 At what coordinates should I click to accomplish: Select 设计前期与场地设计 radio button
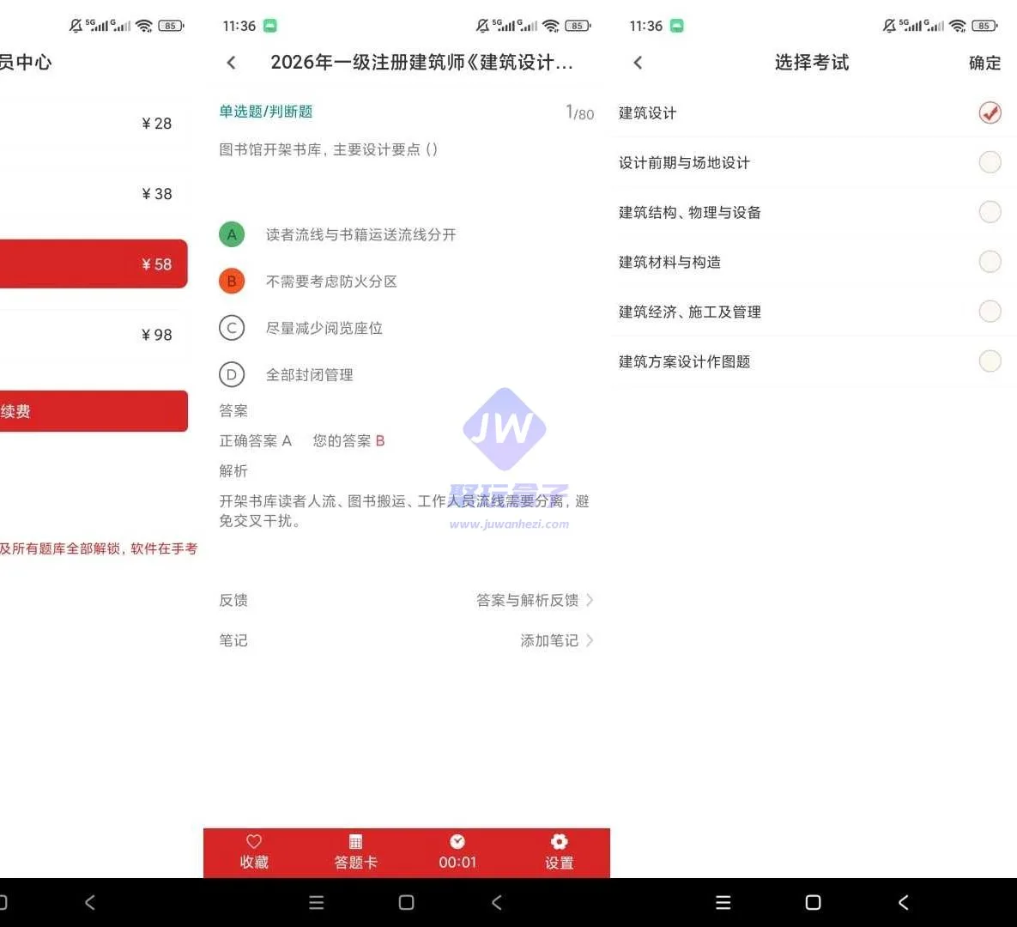tap(990, 162)
